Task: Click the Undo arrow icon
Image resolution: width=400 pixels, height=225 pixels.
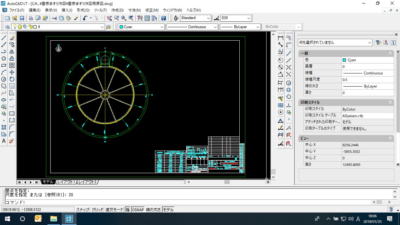Action: click(85, 18)
